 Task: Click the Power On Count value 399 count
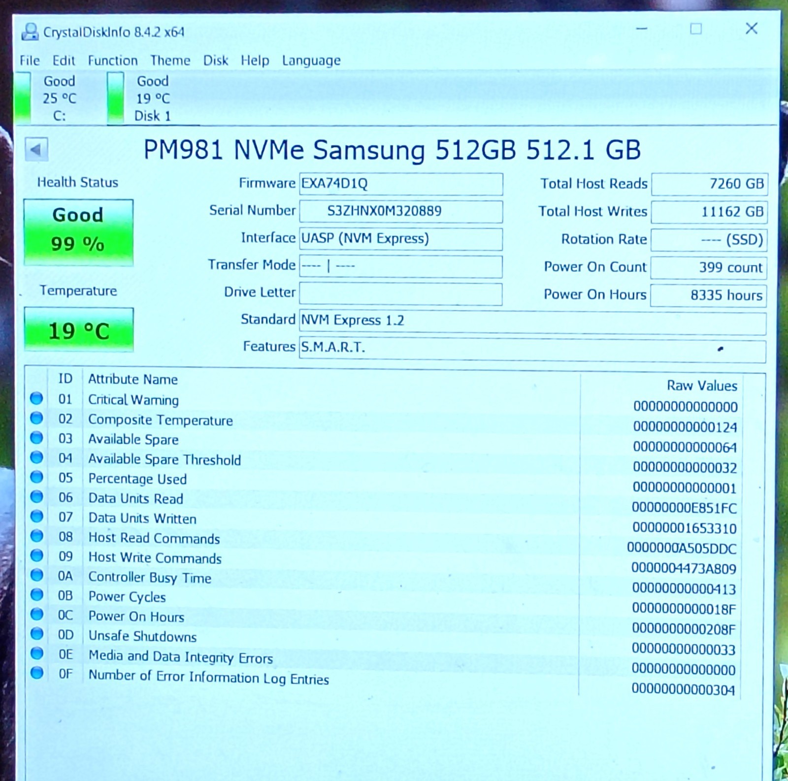coord(709,268)
